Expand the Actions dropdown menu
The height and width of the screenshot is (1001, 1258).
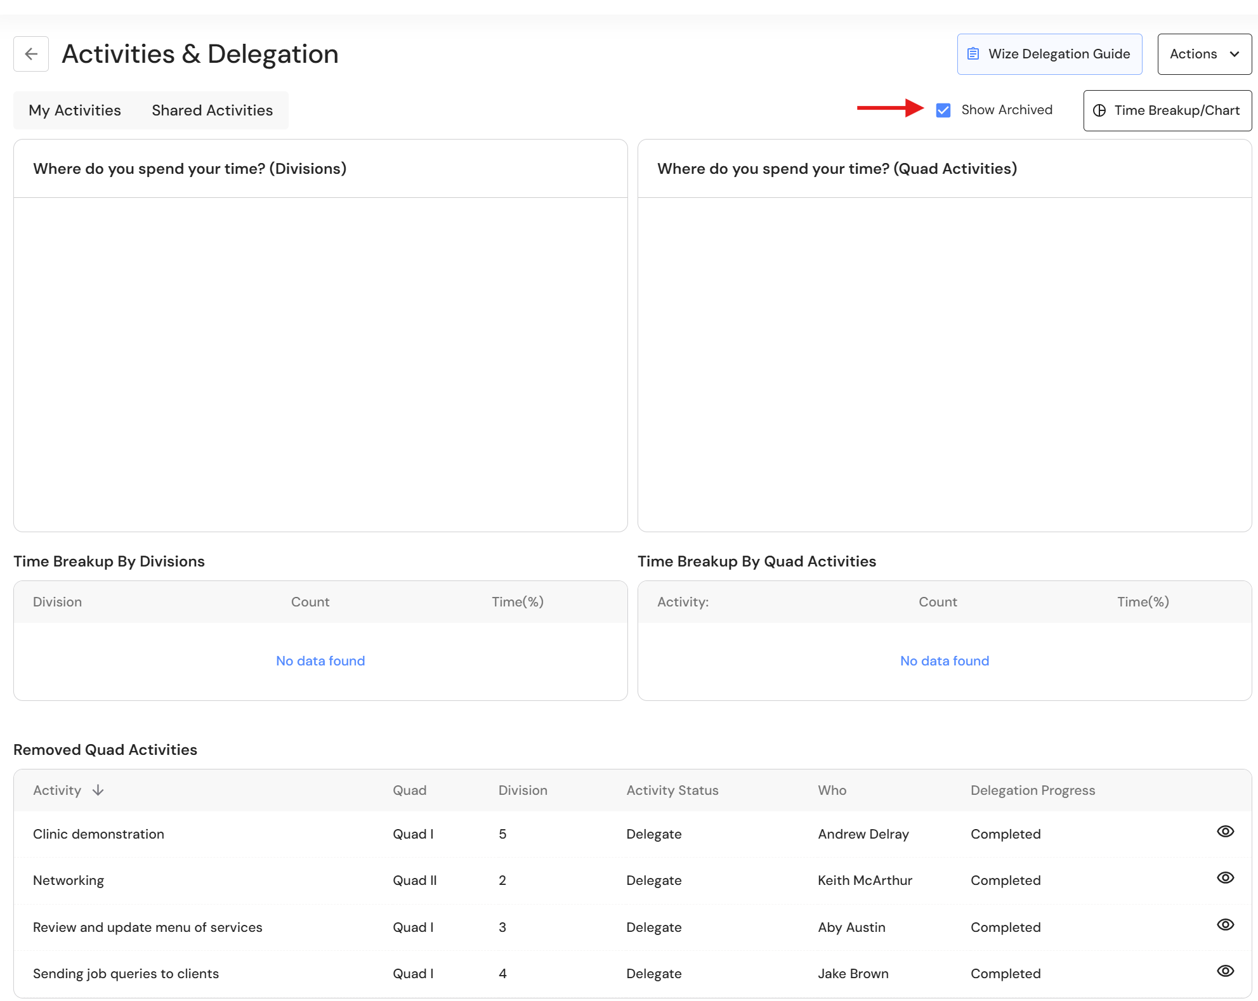click(1204, 54)
